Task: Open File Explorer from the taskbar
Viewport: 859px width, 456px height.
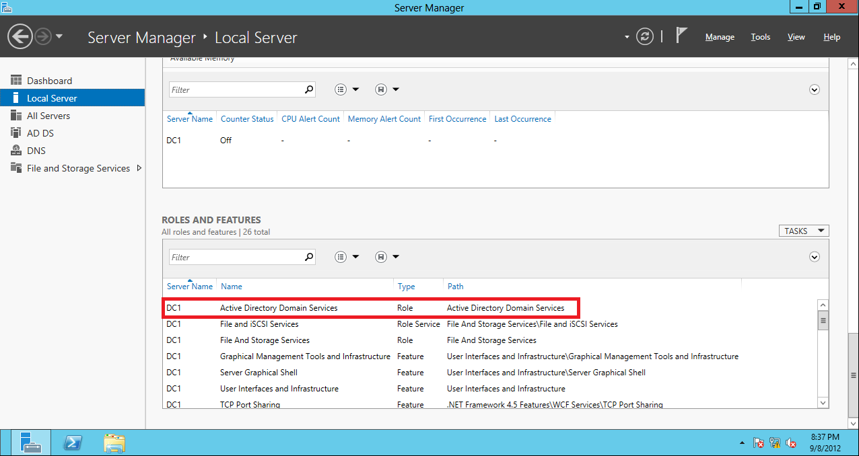Action: 114,443
